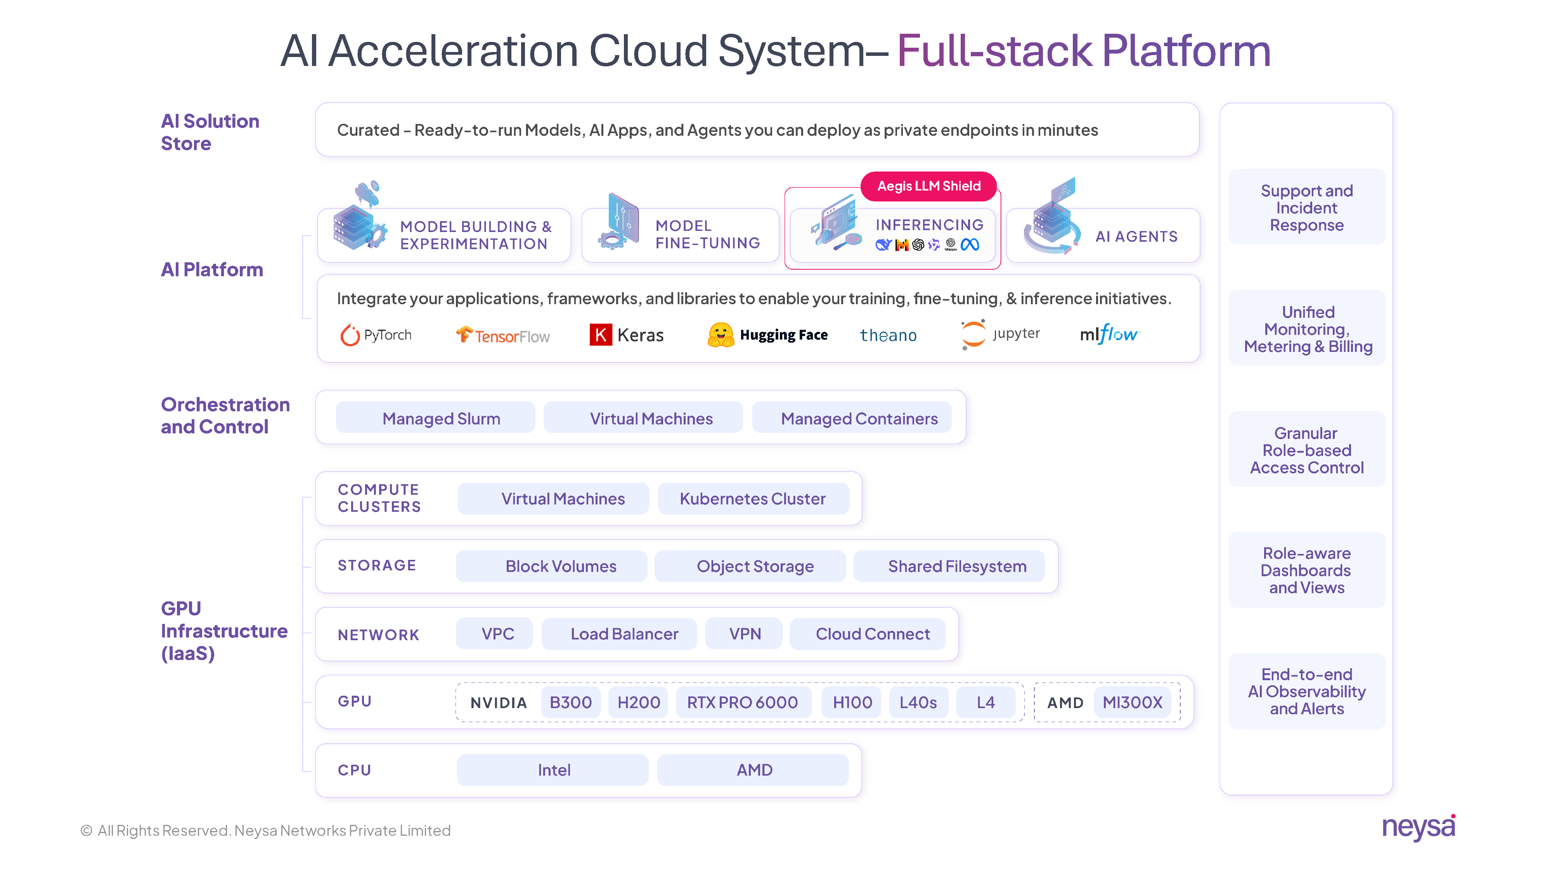
Task: Select the L40s GPU pill
Action: pos(918,703)
